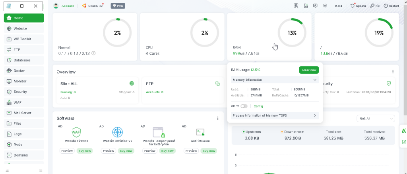407x174 pixels.
Task: Open the alarm Config link
Action: 258,106
